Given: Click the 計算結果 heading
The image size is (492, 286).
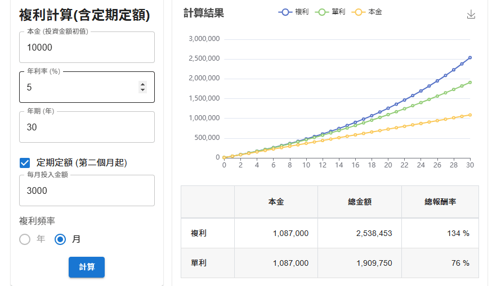Looking at the screenshot, I should (204, 13).
